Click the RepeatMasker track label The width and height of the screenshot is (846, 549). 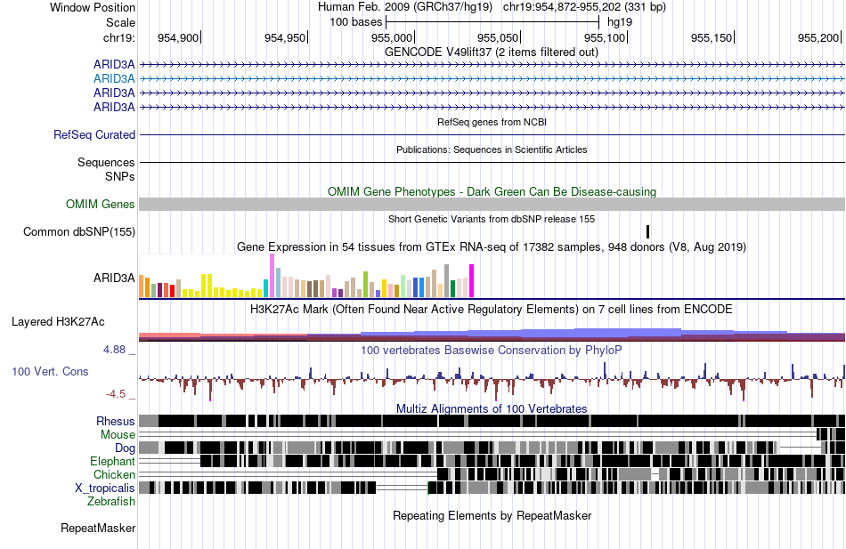pos(98,529)
